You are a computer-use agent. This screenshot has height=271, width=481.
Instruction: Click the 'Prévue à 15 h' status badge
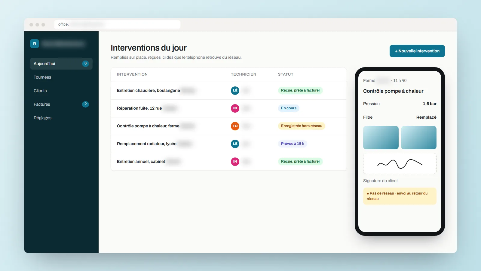coord(293,144)
